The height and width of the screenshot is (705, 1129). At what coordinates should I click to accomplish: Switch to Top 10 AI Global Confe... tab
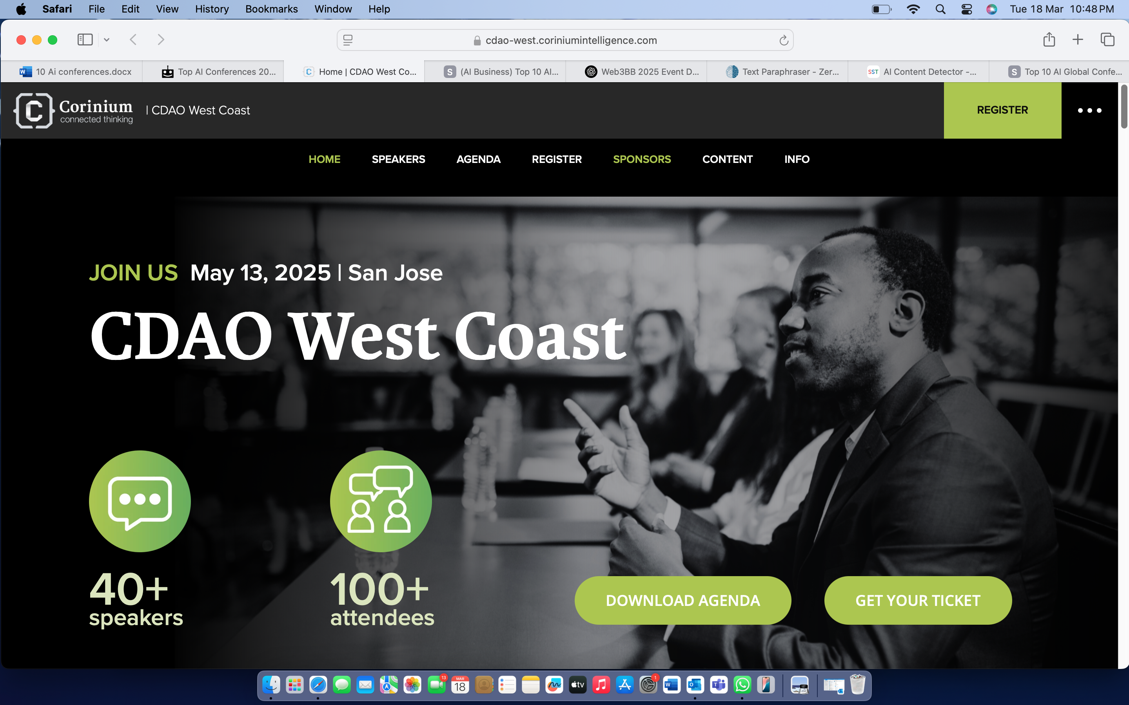coord(1059,72)
